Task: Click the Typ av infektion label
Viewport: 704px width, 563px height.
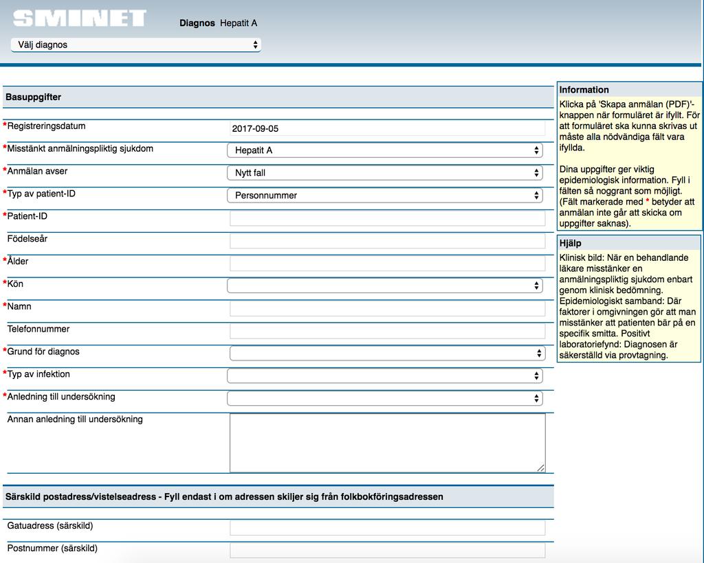Action: 38,374
